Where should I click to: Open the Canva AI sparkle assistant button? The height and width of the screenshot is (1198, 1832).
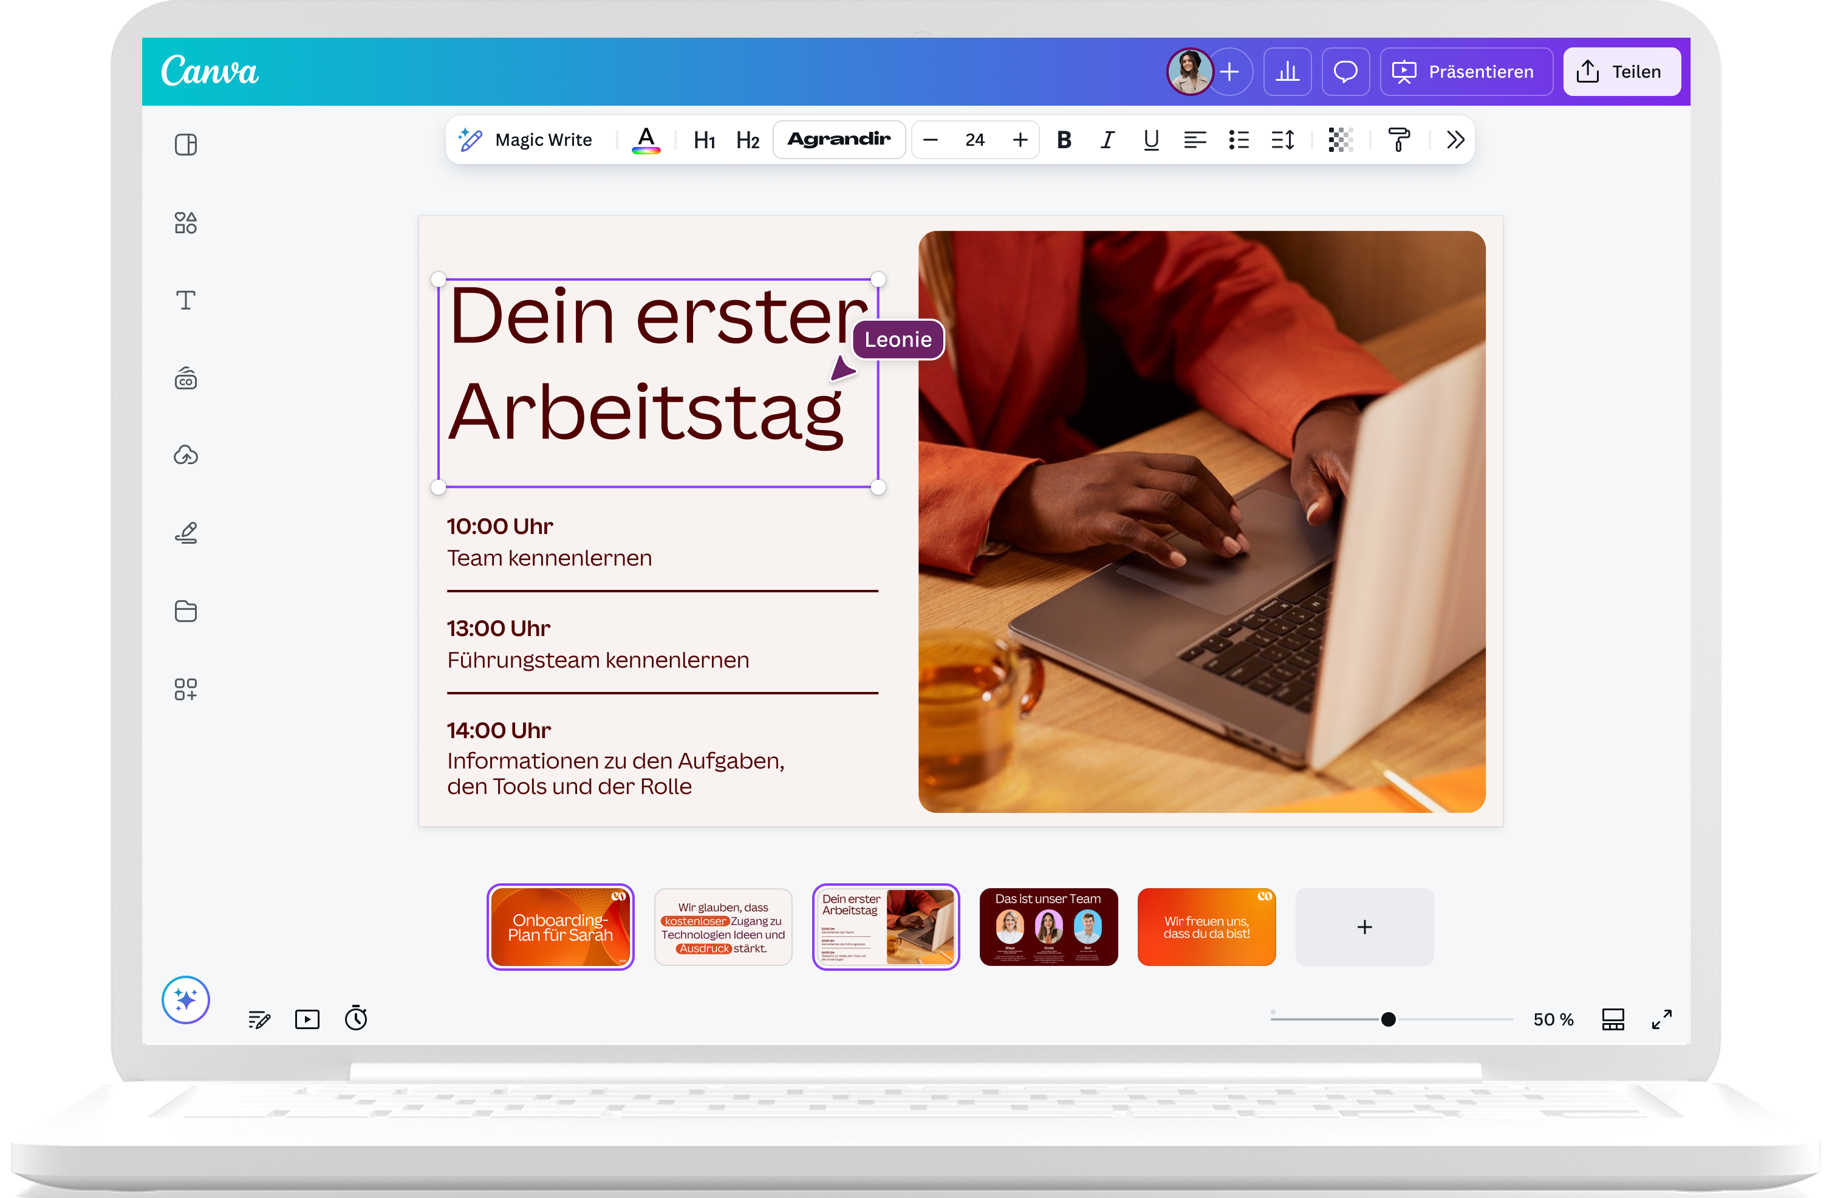185,999
